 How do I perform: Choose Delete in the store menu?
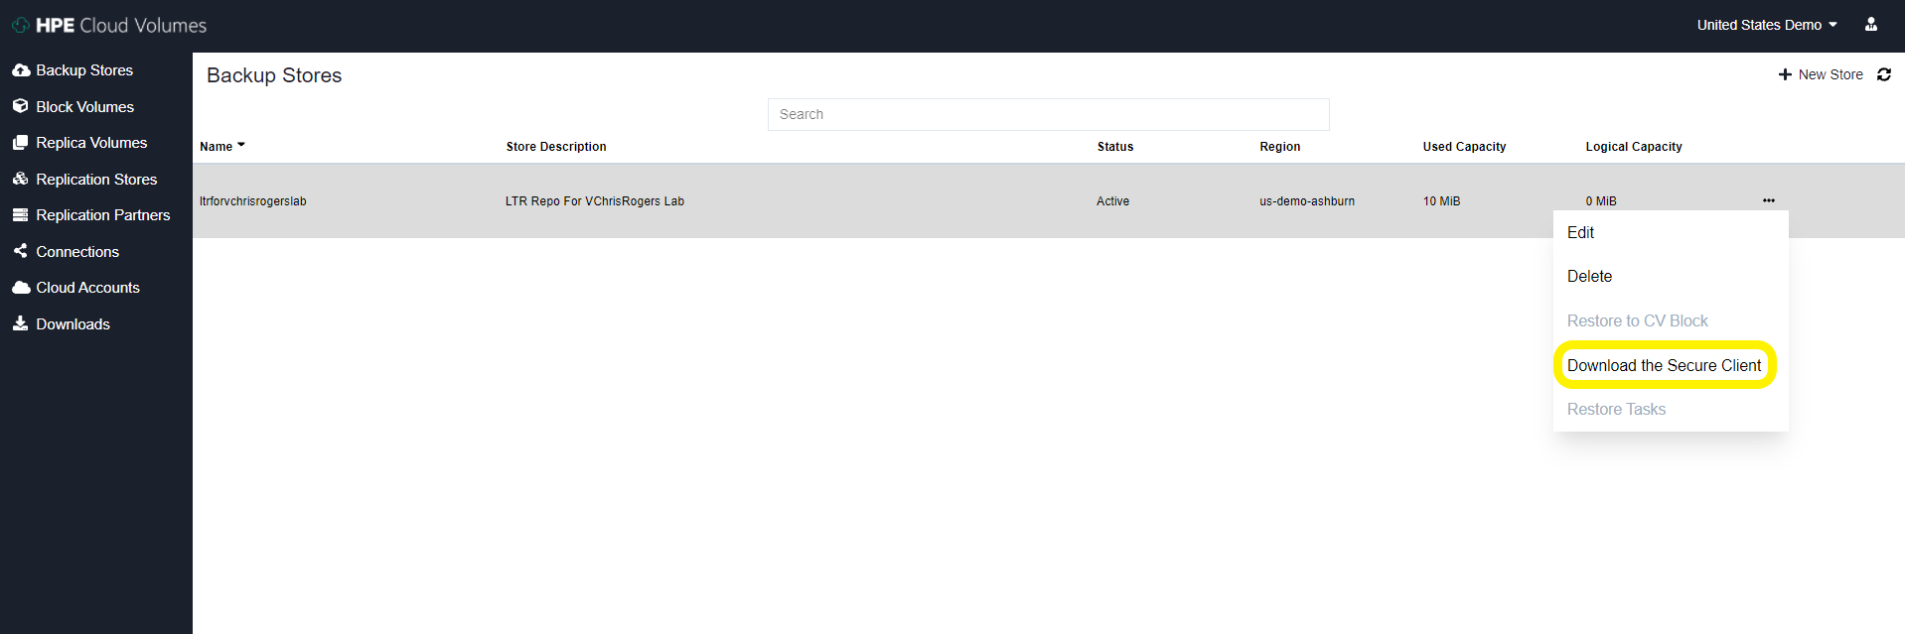1589,277
